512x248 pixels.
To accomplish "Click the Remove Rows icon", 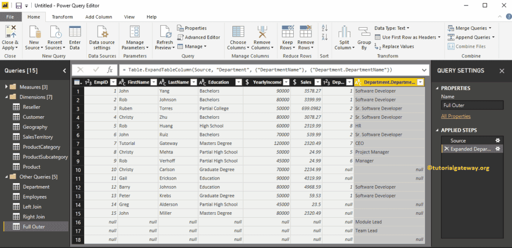I will pyautogui.click(x=305, y=32).
